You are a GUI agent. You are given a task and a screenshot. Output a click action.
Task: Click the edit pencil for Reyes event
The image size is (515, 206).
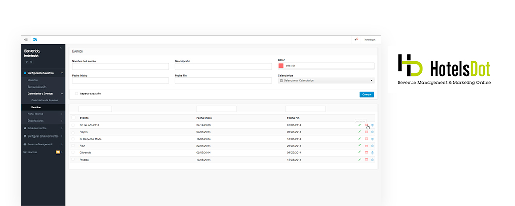359,132
